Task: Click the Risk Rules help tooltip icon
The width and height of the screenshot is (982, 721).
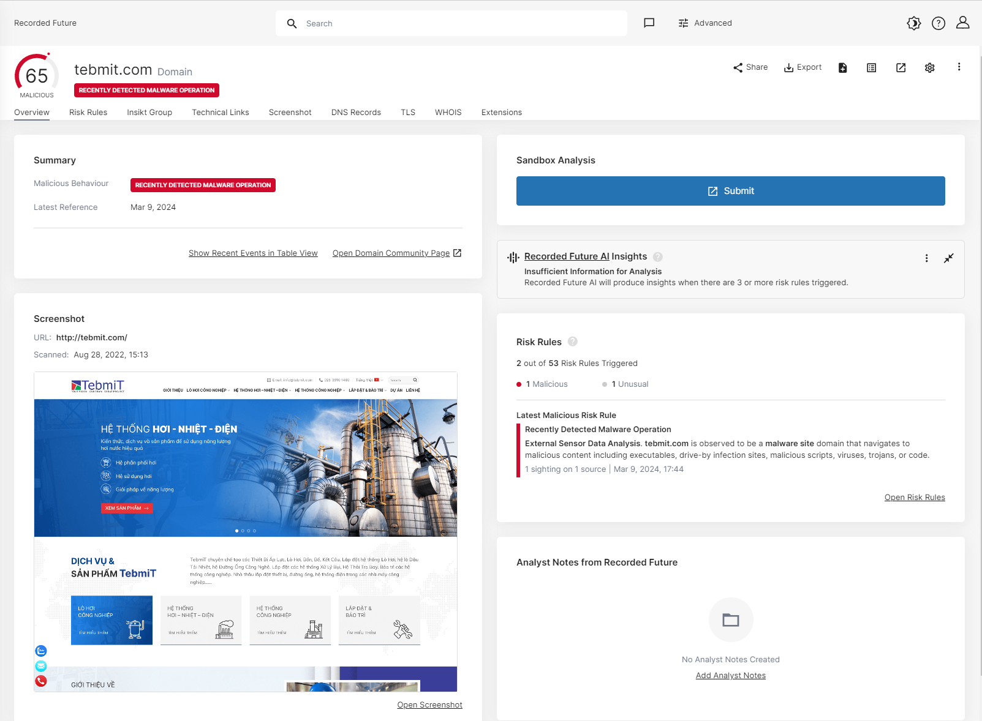Action: pos(572,342)
